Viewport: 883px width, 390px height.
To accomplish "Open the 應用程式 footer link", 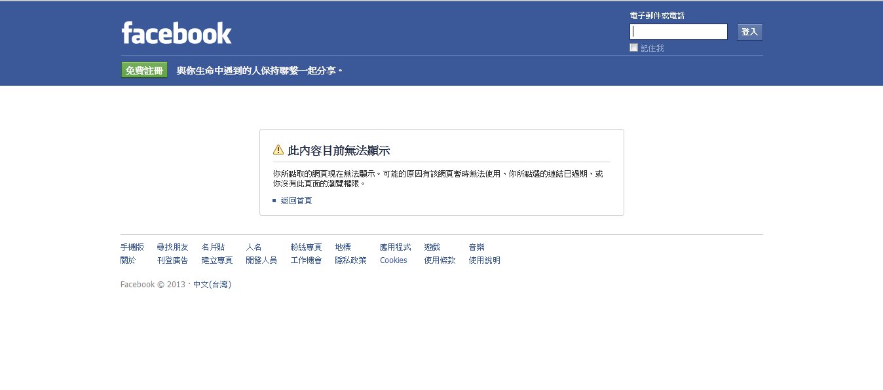I will (x=395, y=247).
